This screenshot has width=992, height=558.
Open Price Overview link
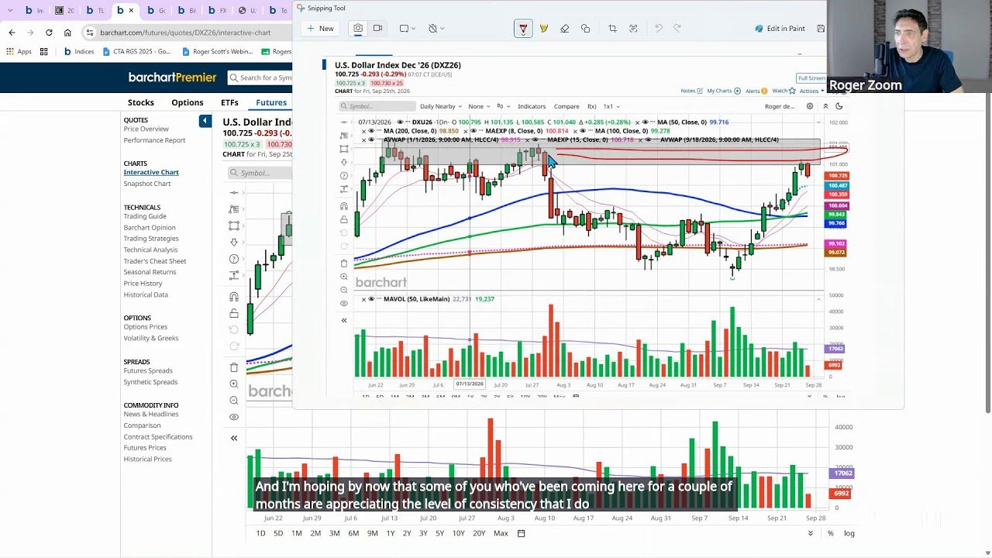146,129
